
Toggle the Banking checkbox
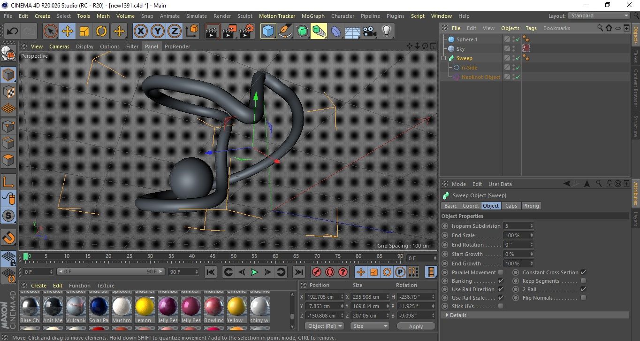coord(501,281)
